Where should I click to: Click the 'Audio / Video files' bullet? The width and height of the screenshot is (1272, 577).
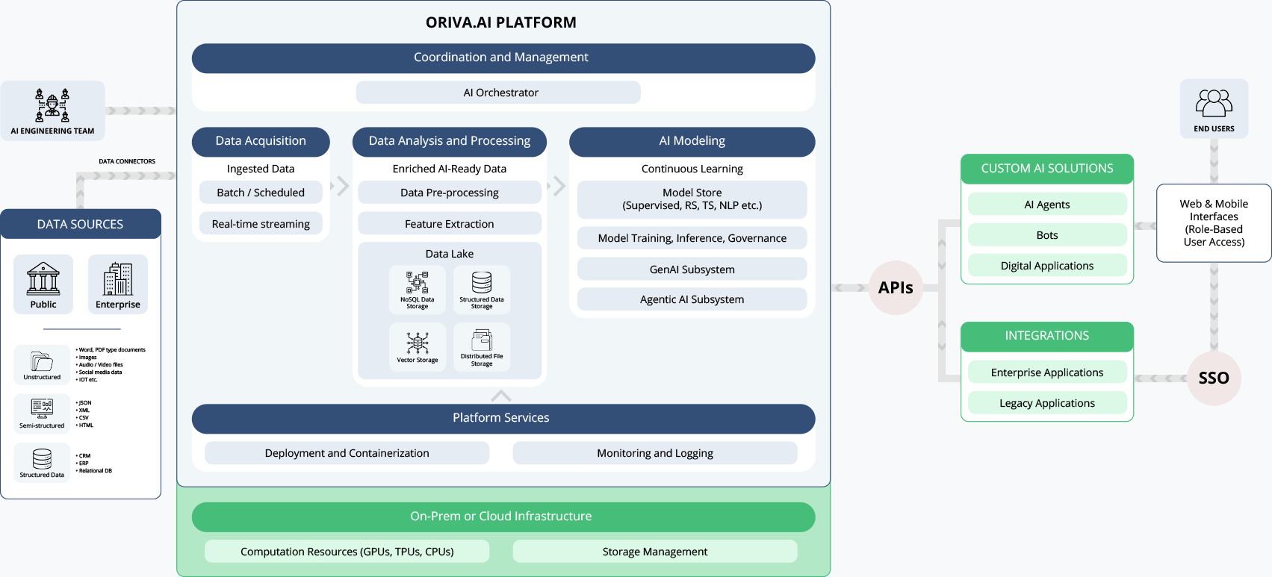99,364
